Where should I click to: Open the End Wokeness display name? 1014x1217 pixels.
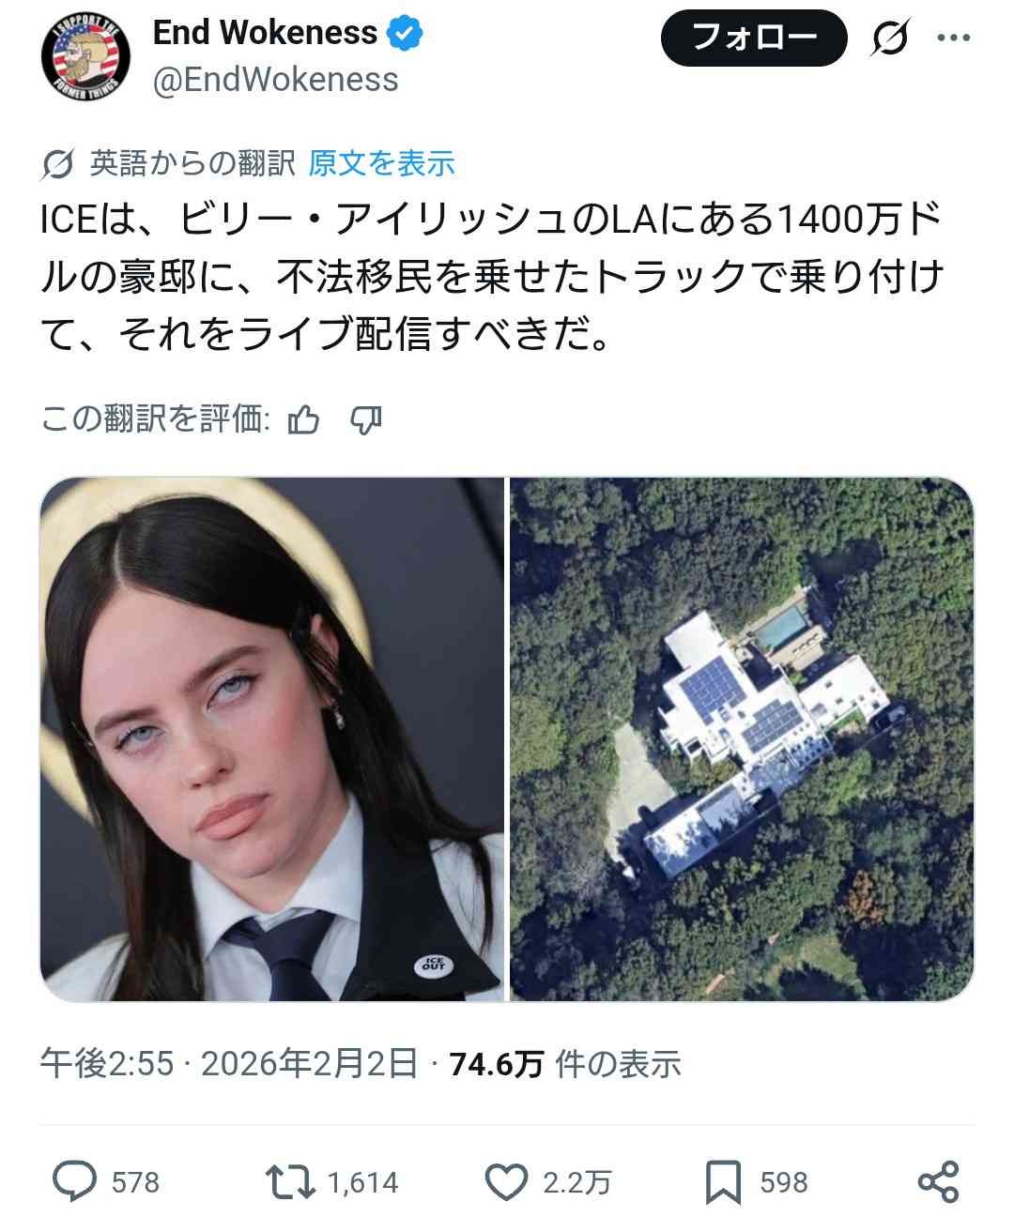(x=265, y=34)
